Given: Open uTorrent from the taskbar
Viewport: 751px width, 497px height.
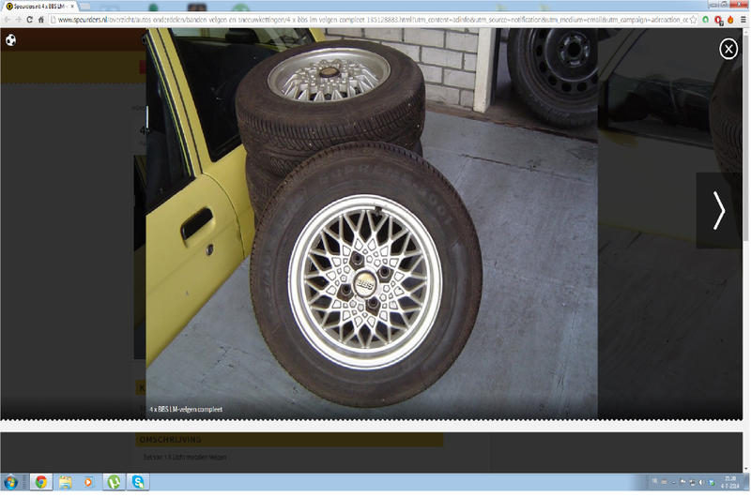Looking at the screenshot, I should pyautogui.click(x=114, y=482).
